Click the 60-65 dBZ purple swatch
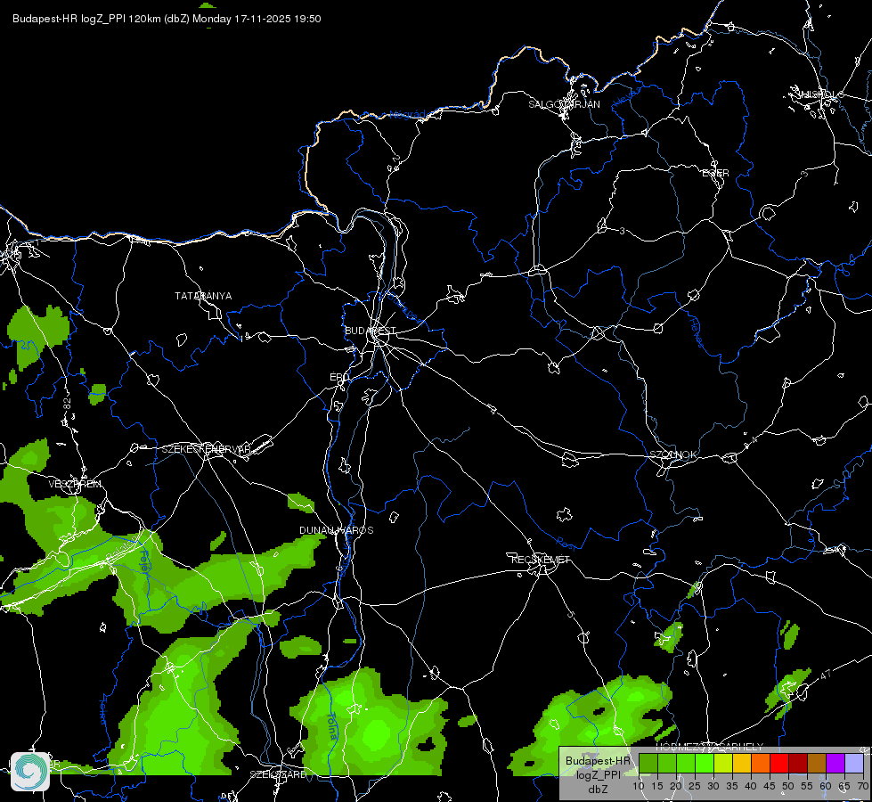The image size is (872, 802). [x=835, y=763]
